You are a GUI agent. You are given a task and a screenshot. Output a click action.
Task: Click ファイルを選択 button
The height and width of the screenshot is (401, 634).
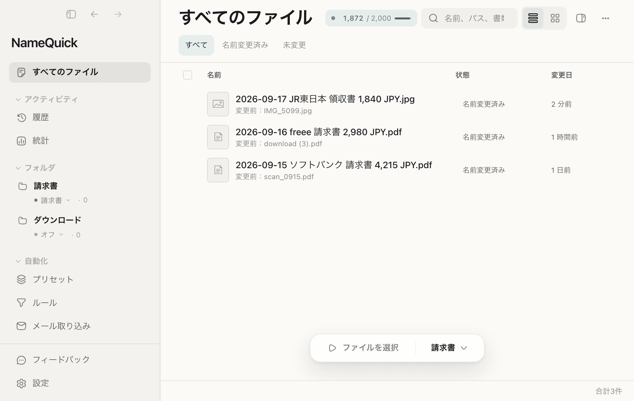(x=363, y=348)
